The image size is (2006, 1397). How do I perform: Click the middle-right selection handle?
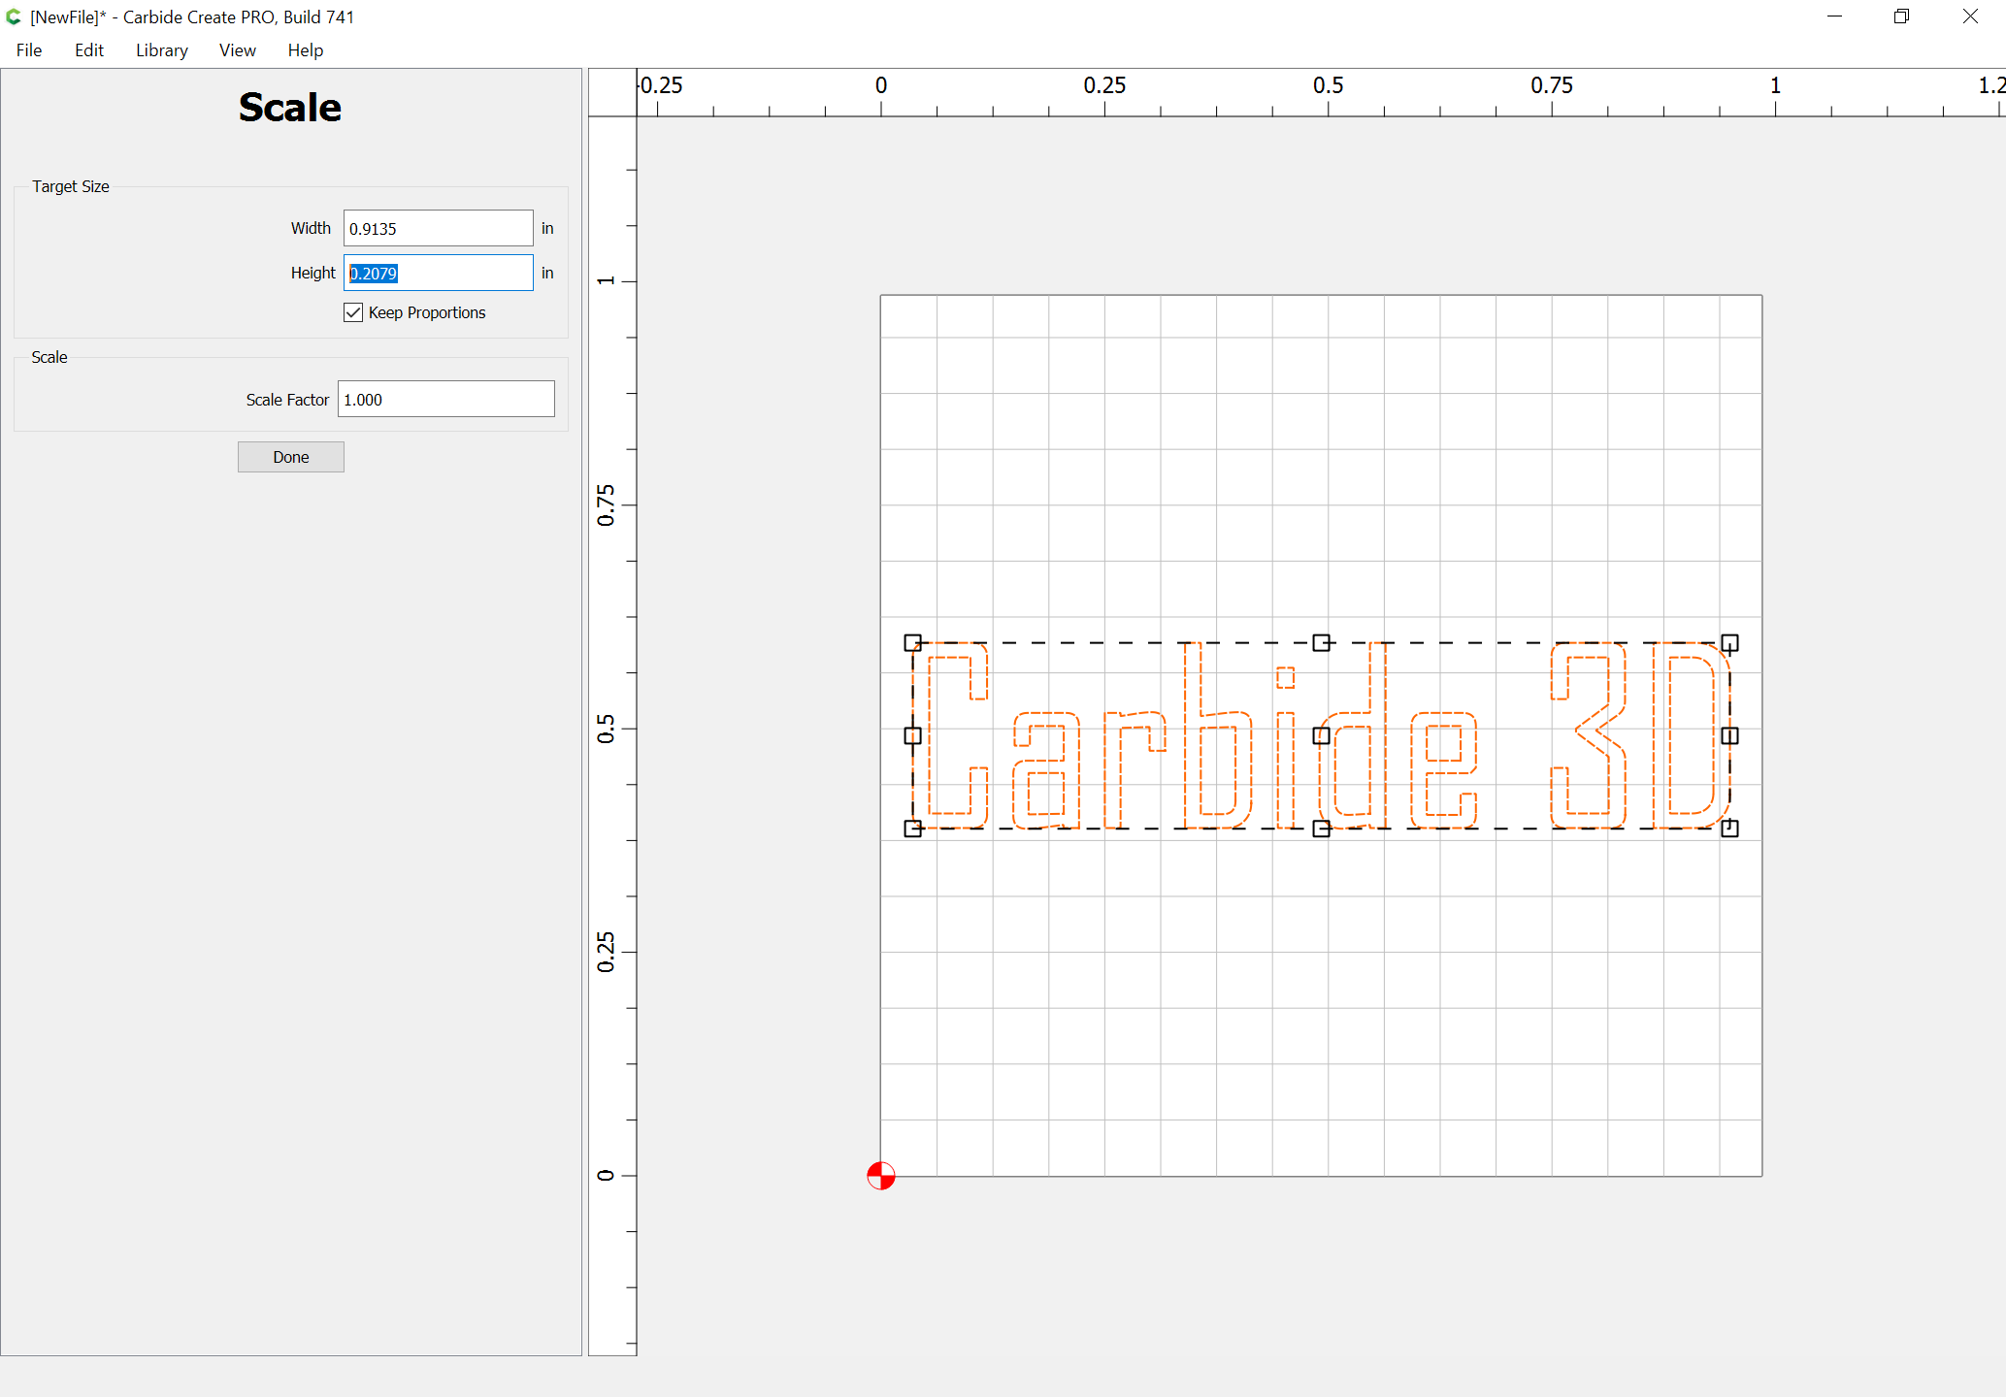pyautogui.click(x=1729, y=735)
